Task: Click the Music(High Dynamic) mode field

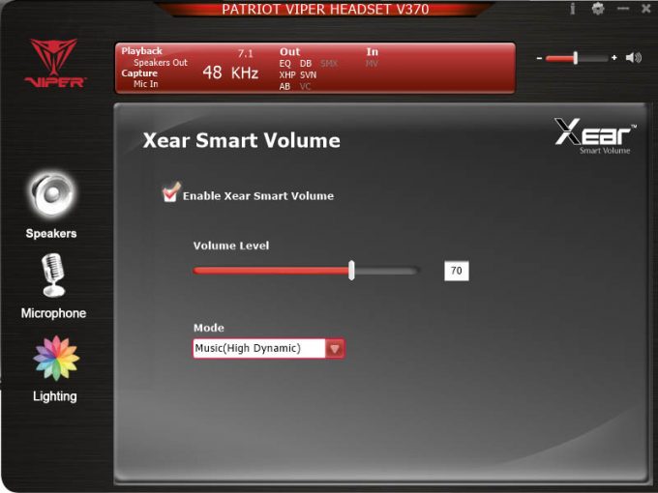Action: [x=259, y=348]
